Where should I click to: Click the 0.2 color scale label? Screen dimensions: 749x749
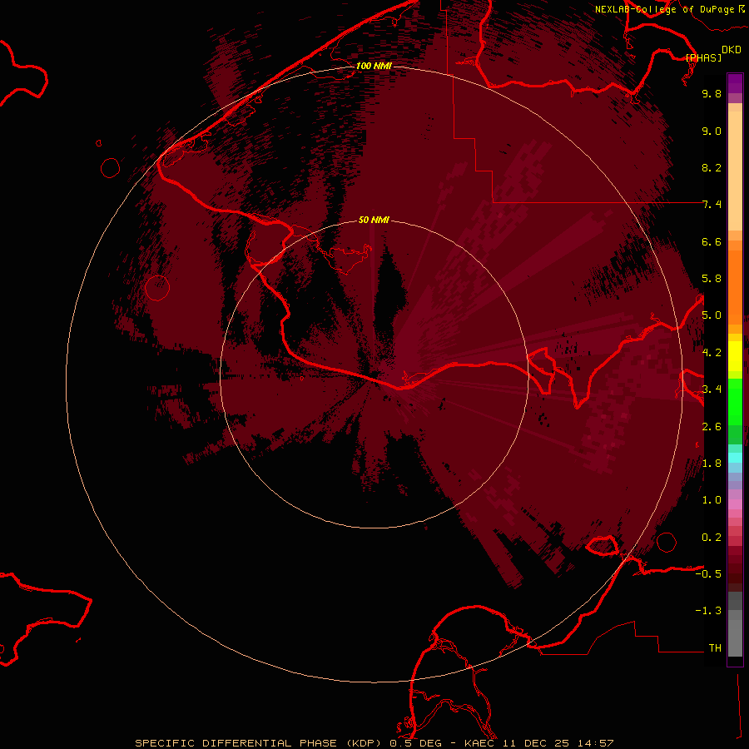click(x=712, y=538)
